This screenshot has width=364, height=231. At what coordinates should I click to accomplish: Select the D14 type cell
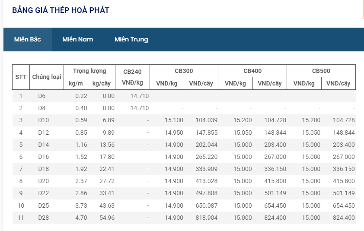tap(43, 145)
